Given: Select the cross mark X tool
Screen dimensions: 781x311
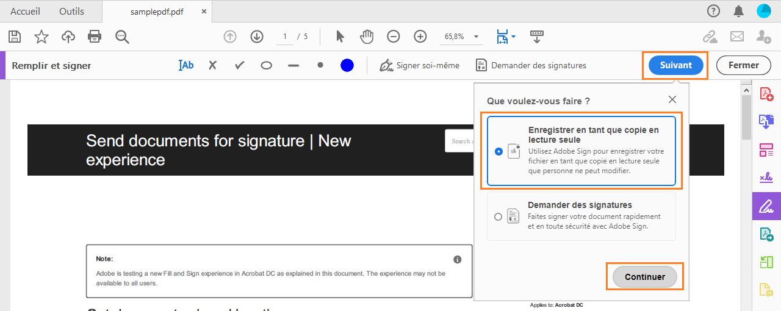Looking at the screenshot, I should (212, 65).
